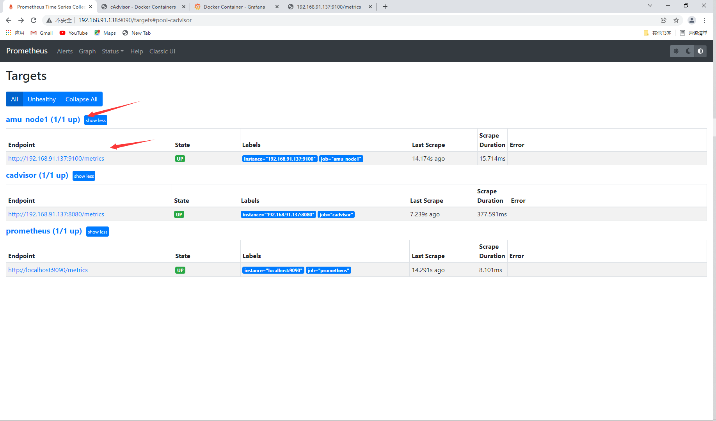Click the job="amu_node1" label badge
The width and height of the screenshot is (716, 421).
[x=341, y=159]
